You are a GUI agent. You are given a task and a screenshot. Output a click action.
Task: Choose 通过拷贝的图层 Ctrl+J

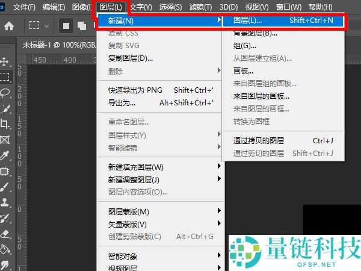pyautogui.click(x=283, y=141)
